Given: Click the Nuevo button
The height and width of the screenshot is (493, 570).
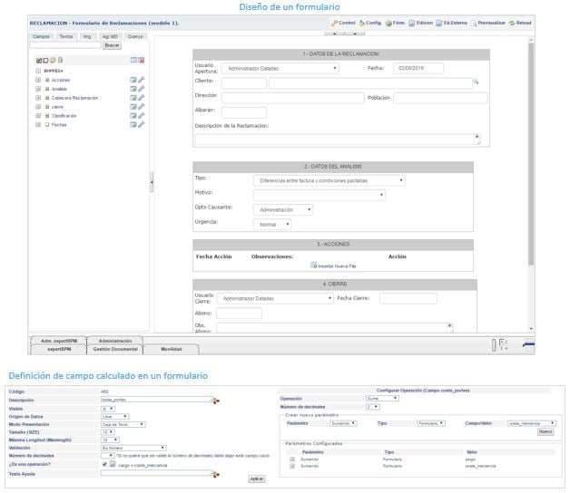Looking at the screenshot, I should click(545, 431).
